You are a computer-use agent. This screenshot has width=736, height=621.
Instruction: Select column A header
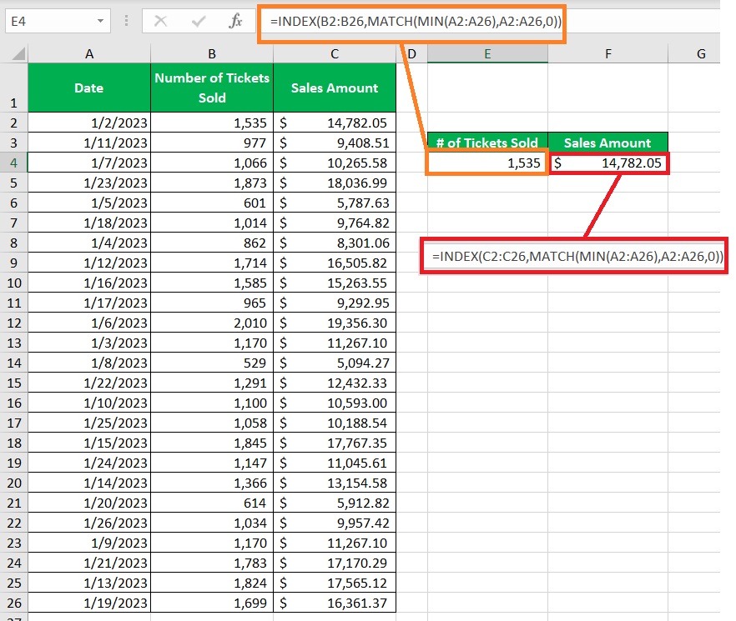(89, 54)
